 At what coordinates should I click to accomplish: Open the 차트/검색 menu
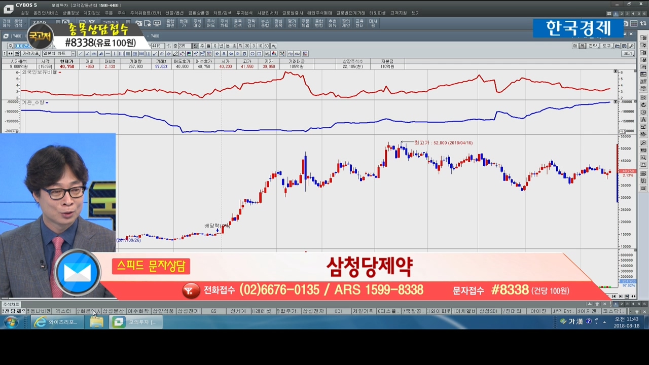coord(222,13)
